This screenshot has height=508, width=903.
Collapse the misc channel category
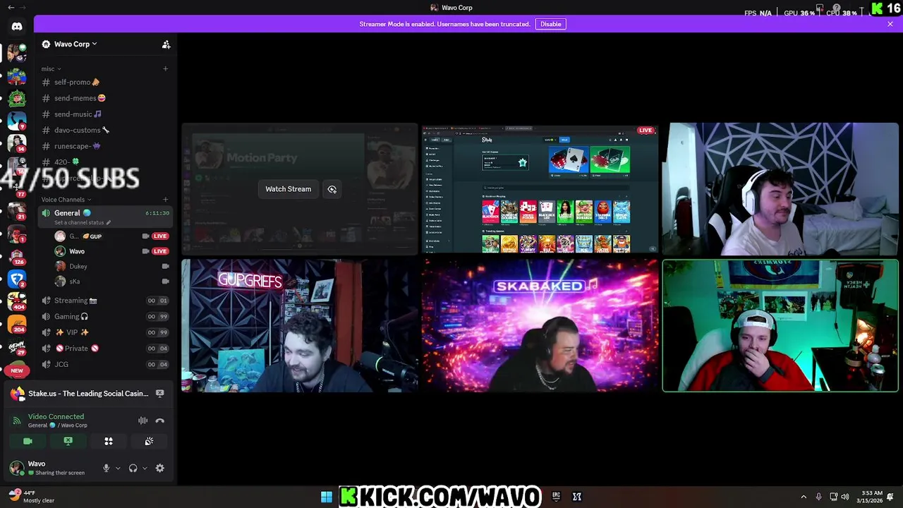51,69
